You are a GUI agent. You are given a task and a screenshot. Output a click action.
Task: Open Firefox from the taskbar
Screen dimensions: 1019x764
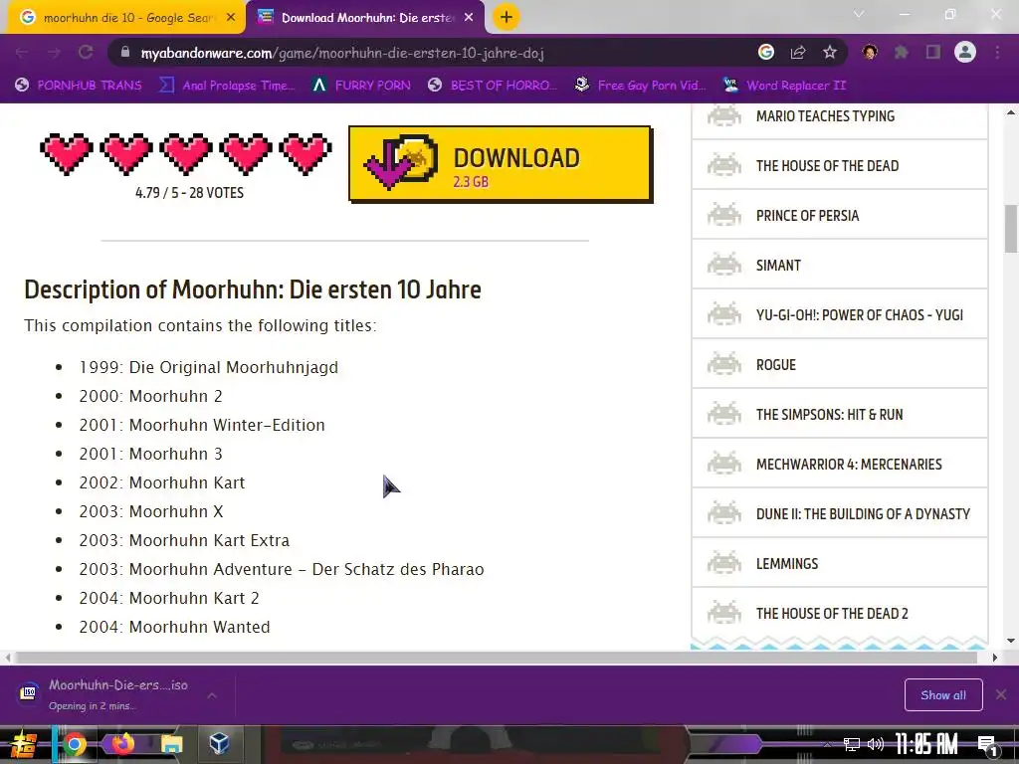pos(122,742)
